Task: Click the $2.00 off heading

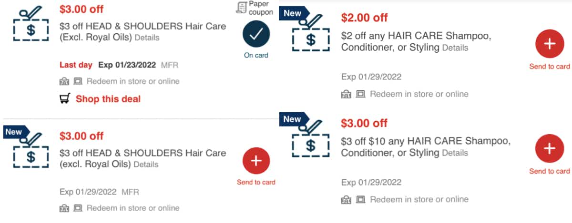Action: pos(365,18)
